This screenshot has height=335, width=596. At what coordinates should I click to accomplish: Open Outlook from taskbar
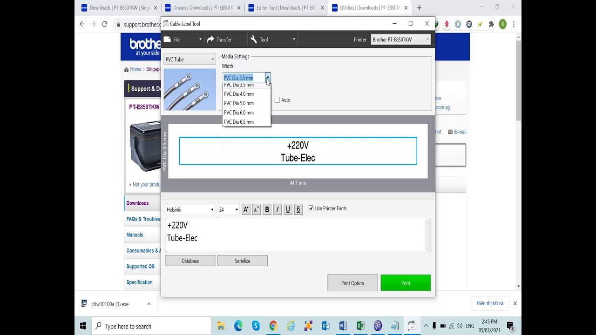point(325,326)
